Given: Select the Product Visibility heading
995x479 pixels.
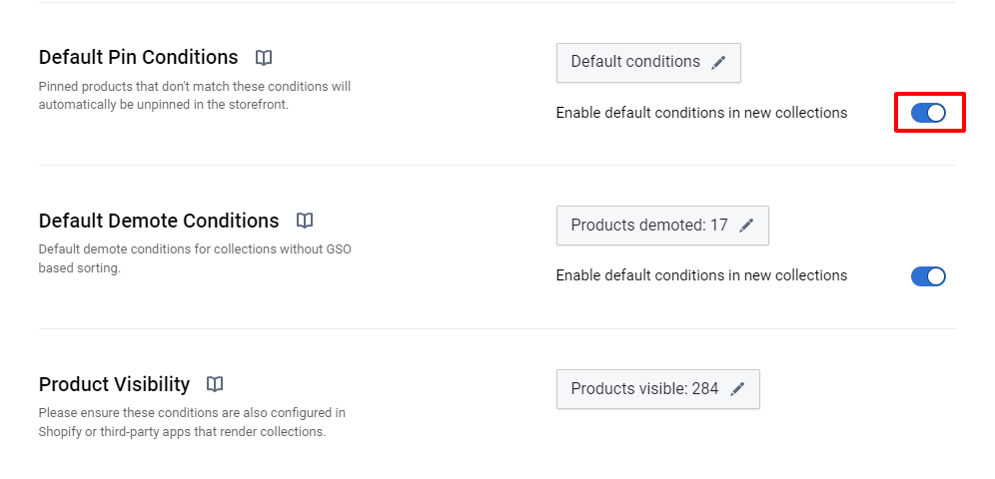Looking at the screenshot, I should tap(114, 384).
